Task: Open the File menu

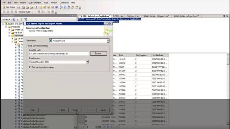Action: (x=4, y=3)
